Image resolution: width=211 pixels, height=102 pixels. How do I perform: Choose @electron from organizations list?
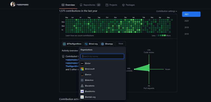click(x=102, y=80)
